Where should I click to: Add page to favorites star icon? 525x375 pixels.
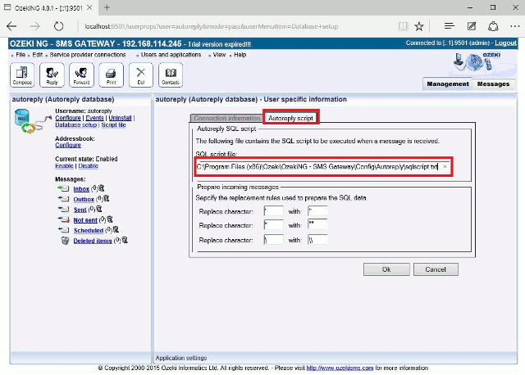point(419,26)
